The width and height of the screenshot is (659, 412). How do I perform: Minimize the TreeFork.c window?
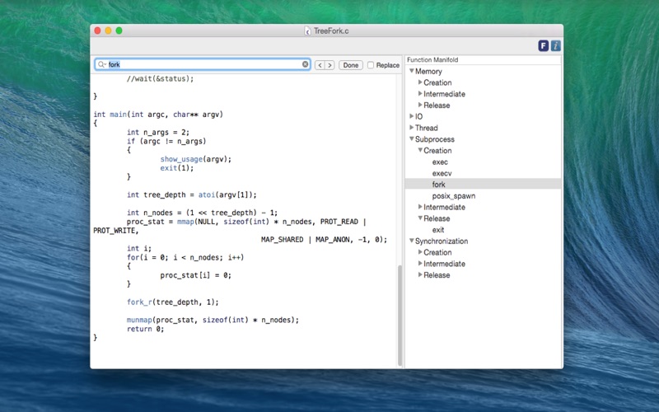(x=108, y=30)
